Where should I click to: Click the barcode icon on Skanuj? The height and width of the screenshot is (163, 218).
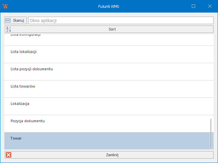click(x=8, y=20)
